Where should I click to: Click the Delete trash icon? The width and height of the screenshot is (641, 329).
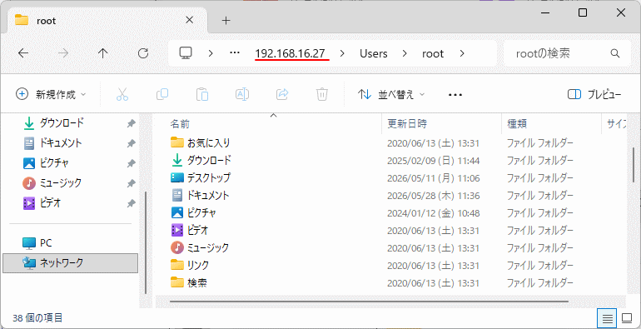(x=322, y=94)
